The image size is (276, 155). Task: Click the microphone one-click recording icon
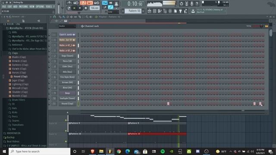point(191,3)
